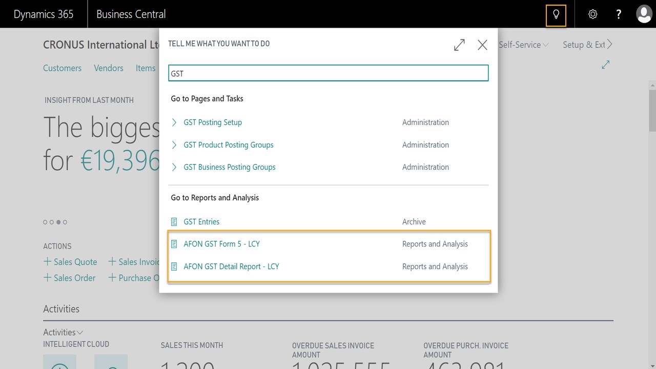Select the third insight carousel dot
This screenshot has height=369, width=656.
58,222
